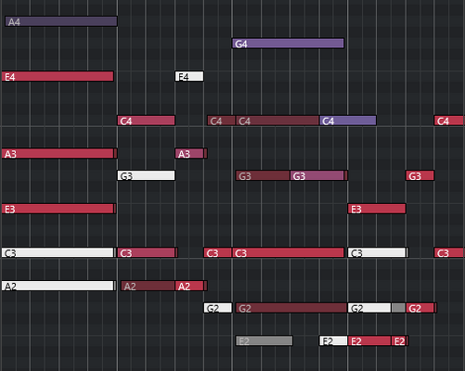Select the dark maroon A2 note
465x371 pixels.
(148, 286)
